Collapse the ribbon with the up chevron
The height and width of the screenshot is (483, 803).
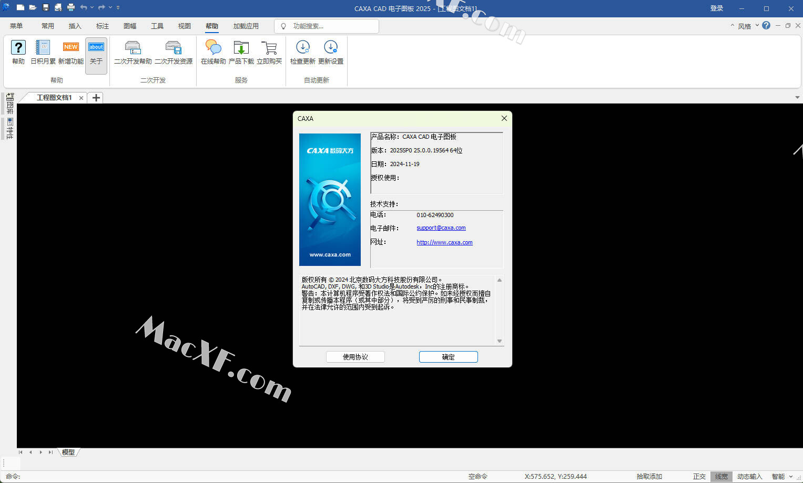[x=732, y=25]
